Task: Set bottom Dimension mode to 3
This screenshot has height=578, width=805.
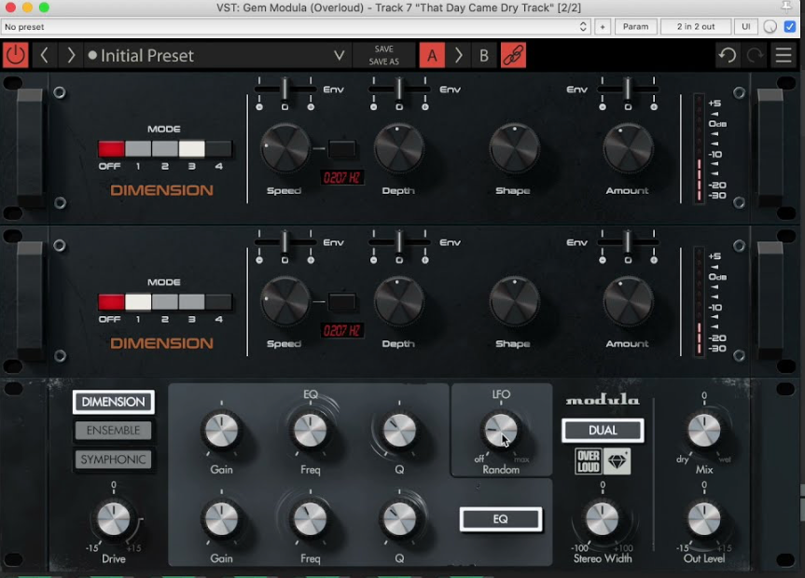Action: click(x=191, y=302)
